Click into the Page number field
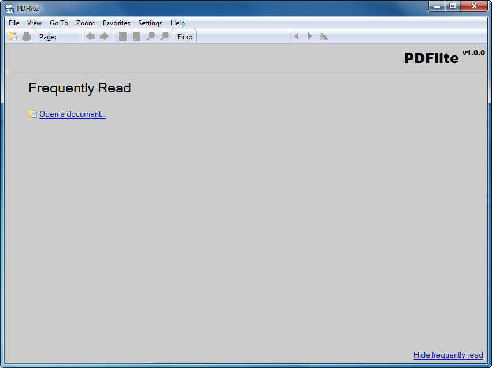This screenshot has height=368, width=492. [x=71, y=36]
